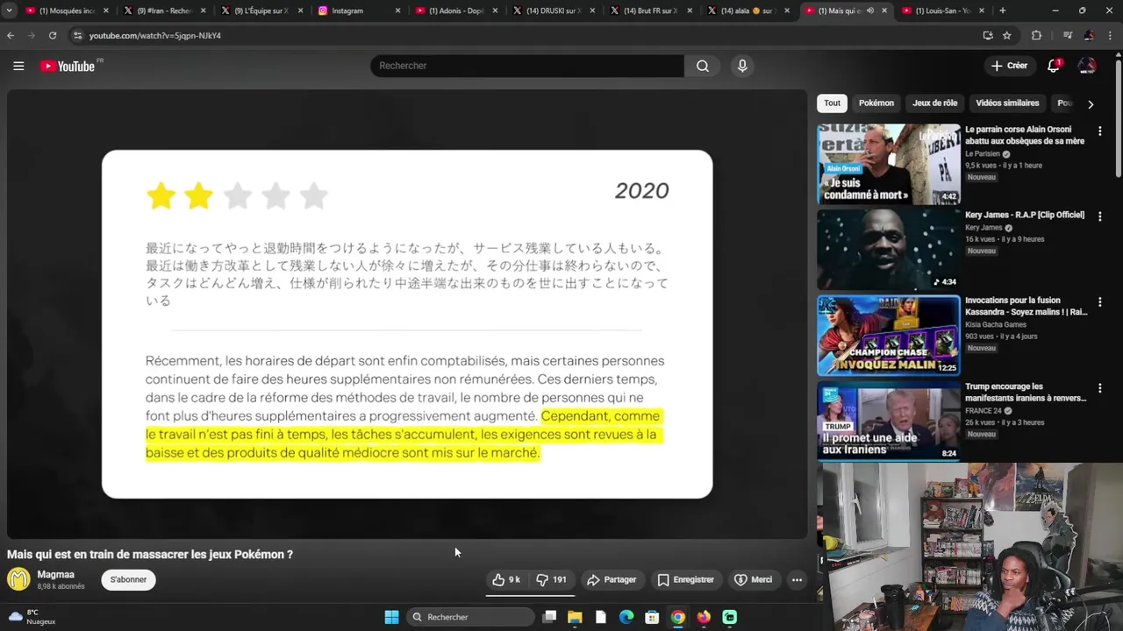This screenshot has width=1123, height=631.
Task: Switch to the L'Équipe sur X tab
Action: [x=262, y=11]
